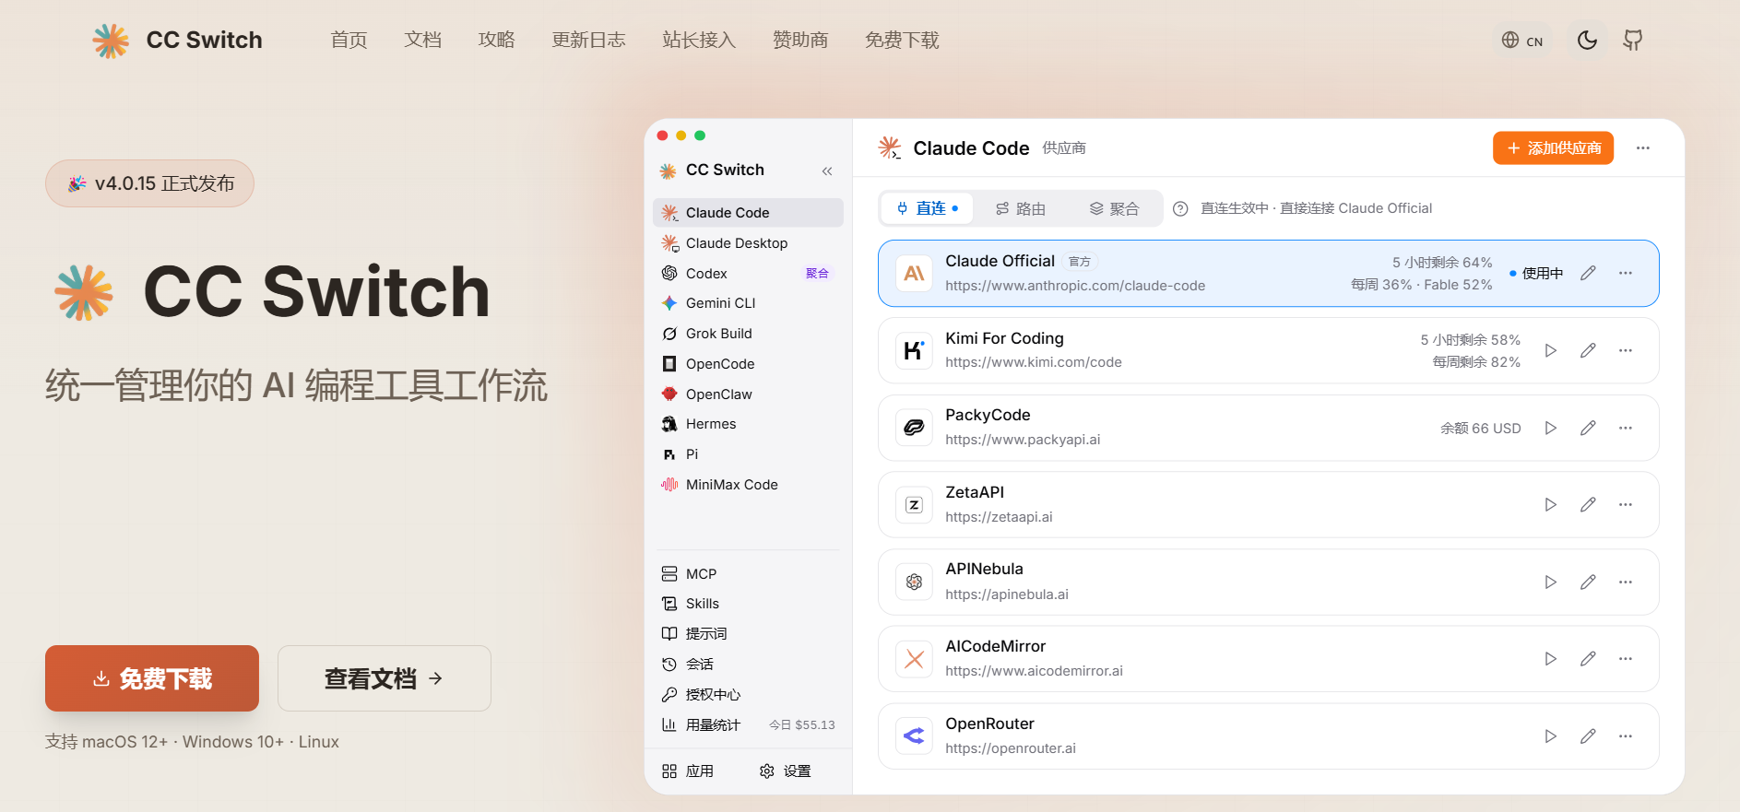Activate the ZetaAPI provider
This screenshot has height=812, width=1740.
pyautogui.click(x=1551, y=504)
